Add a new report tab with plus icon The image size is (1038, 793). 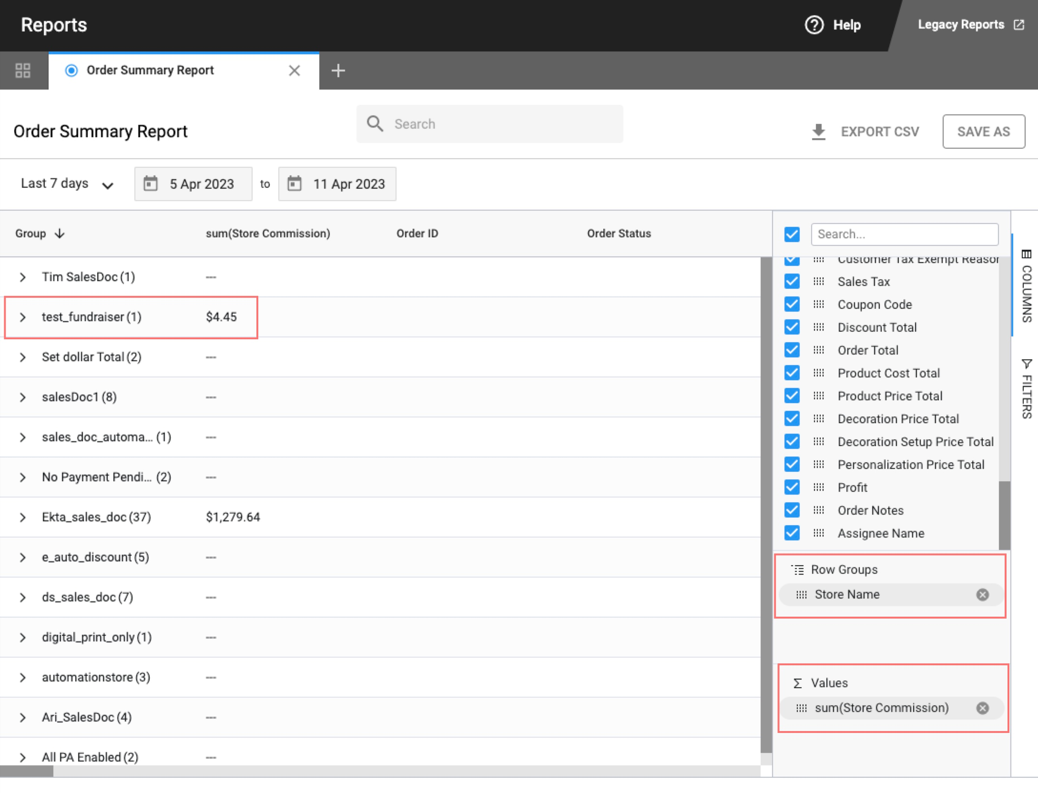338,71
